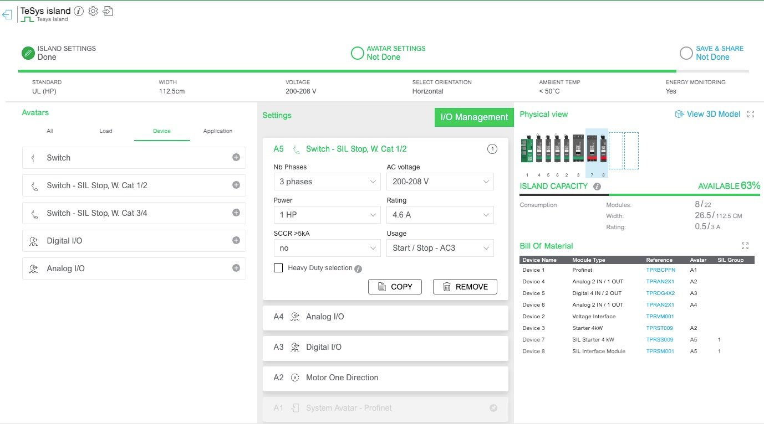Open the TPRVM001 reference link
Image resolution: width=764 pixels, height=424 pixels.
(x=660, y=317)
